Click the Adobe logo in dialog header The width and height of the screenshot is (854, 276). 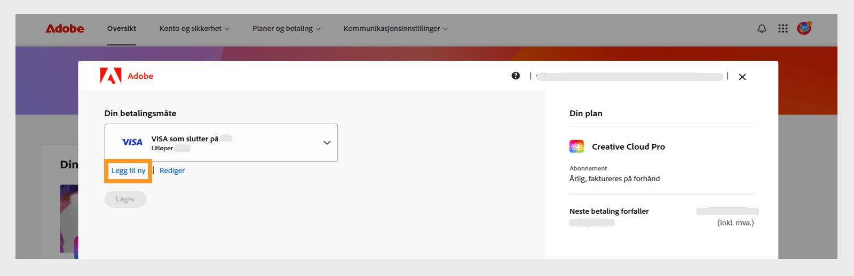pyautogui.click(x=126, y=76)
